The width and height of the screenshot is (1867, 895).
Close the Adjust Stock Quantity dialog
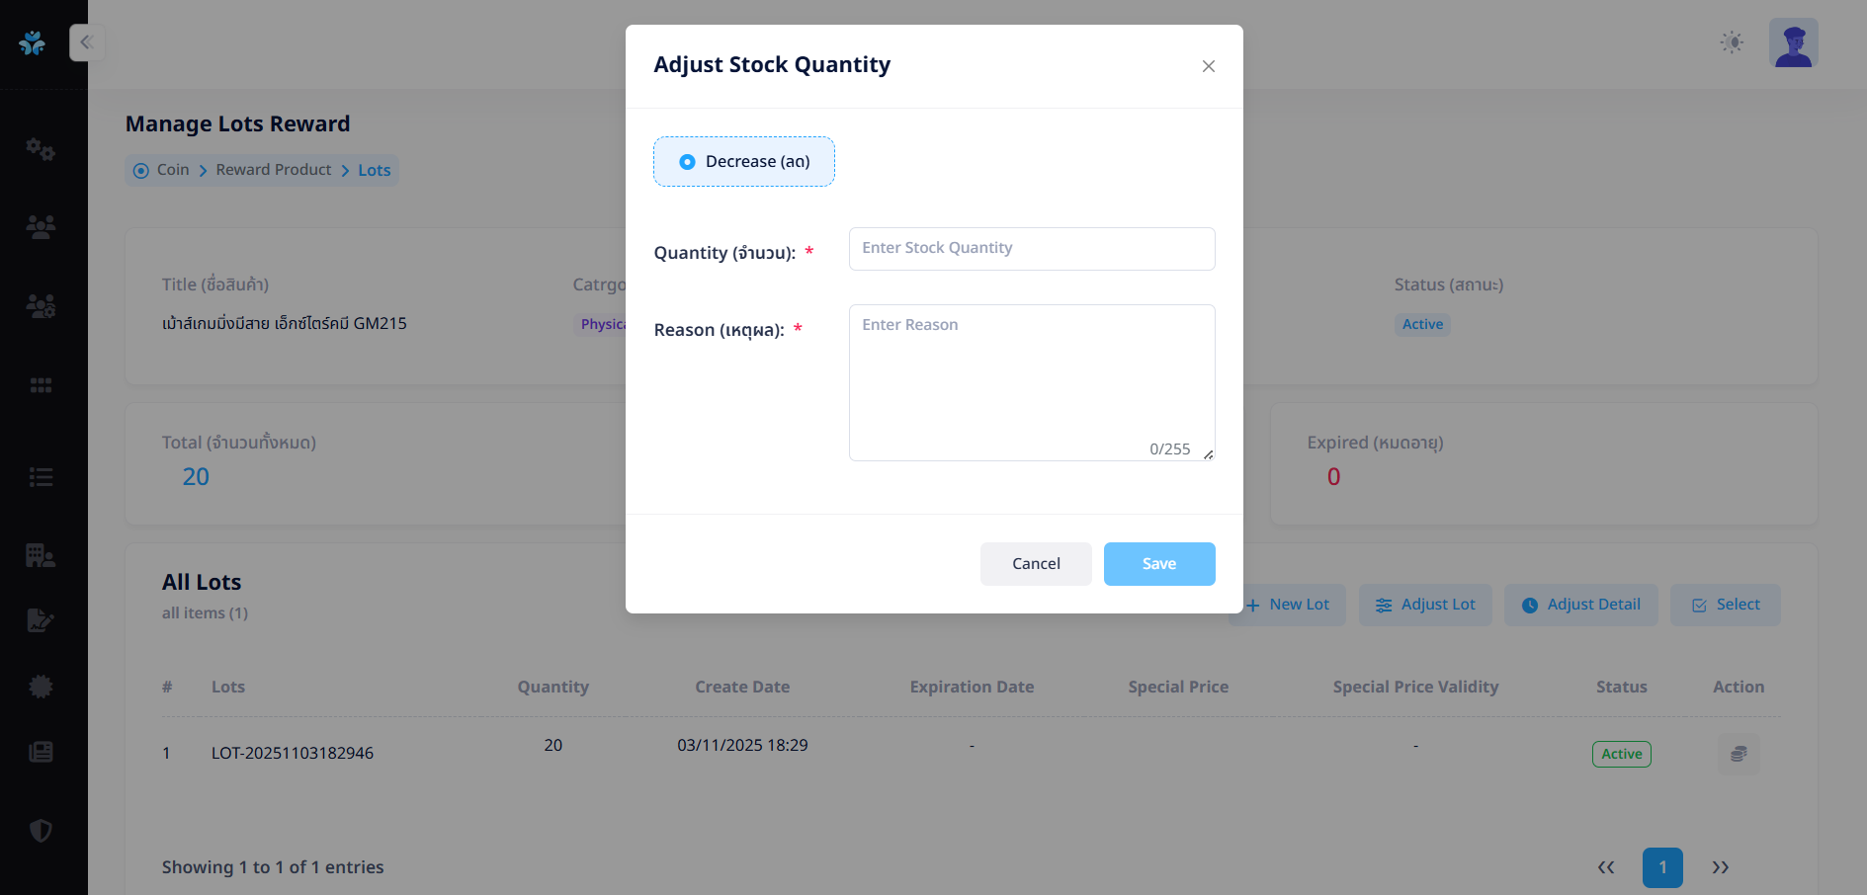(x=1208, y=66)
